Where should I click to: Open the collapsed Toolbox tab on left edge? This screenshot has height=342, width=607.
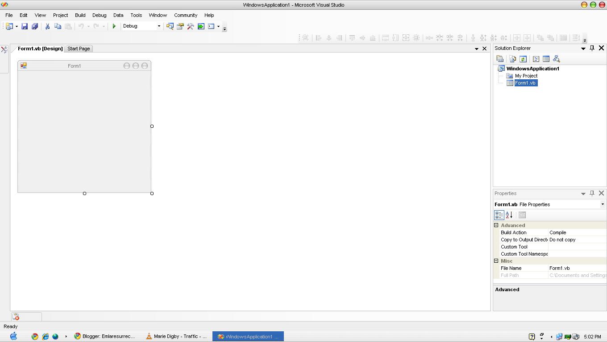point(4,50)
